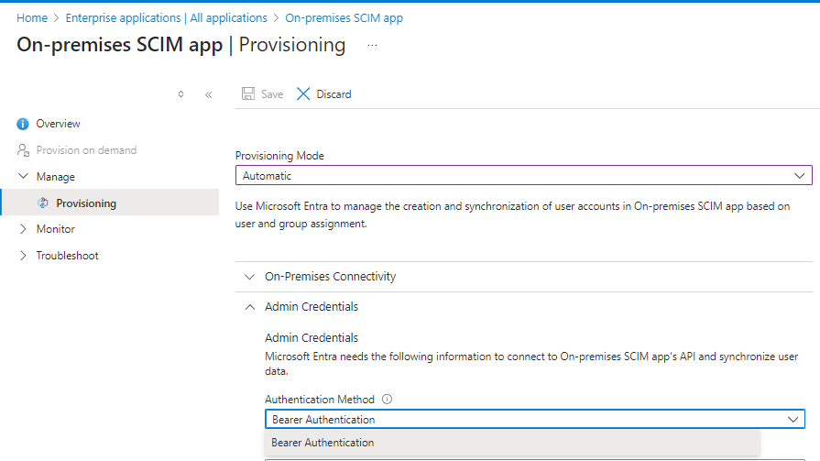Click the Provision on demand person icon

[23, 150]
